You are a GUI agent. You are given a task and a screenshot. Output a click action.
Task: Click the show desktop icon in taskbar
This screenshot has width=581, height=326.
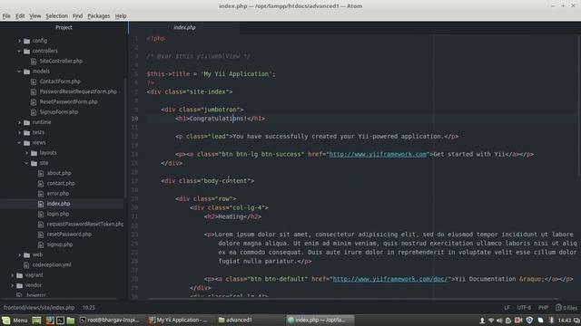click(x=36, y=320)
